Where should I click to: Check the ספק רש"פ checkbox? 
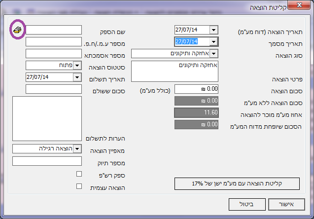pyautogui.click(x=79, y=174)
